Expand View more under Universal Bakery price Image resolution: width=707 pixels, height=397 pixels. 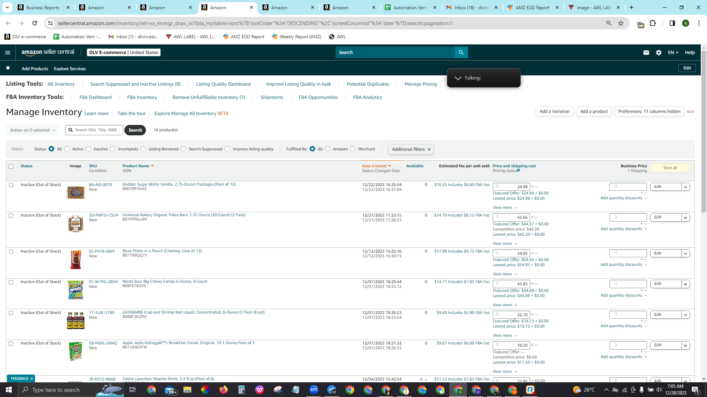coord(505,244)
